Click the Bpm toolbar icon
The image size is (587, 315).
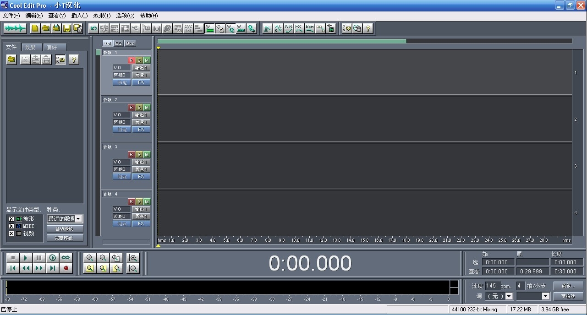coord(310,28)
